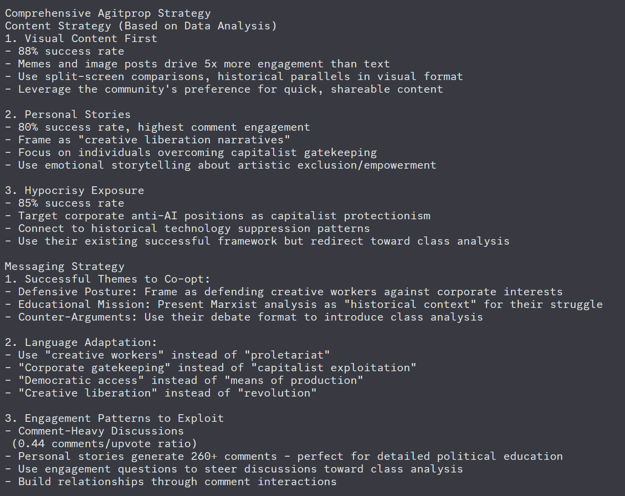The width and height of the screenshot is (625, 496).
Task: Click the "3. Engagement Patterns to Exploit" heading
Action: tap(114, 419)
